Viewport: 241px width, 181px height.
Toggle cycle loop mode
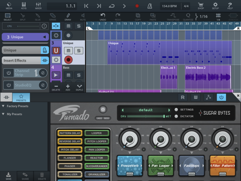112,6
